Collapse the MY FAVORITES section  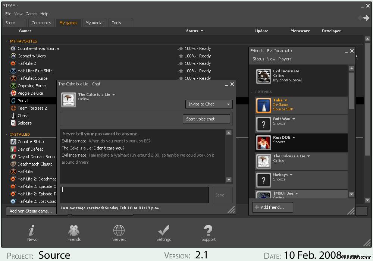coord(6,41)
